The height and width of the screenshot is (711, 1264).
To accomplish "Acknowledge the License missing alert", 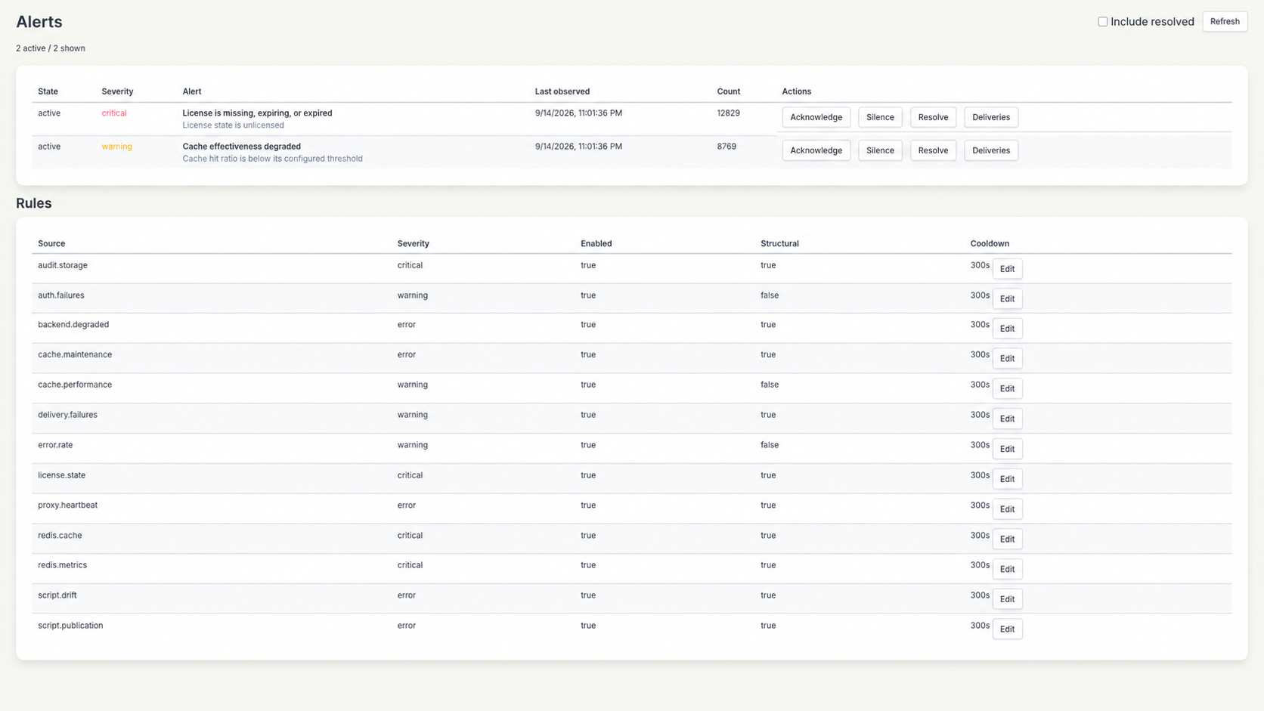I will [x=816, y=117].
